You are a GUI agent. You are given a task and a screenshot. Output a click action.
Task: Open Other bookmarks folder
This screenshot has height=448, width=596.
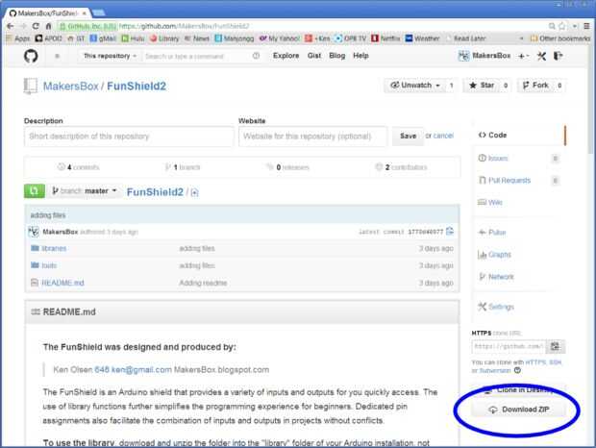click(560, 38)
